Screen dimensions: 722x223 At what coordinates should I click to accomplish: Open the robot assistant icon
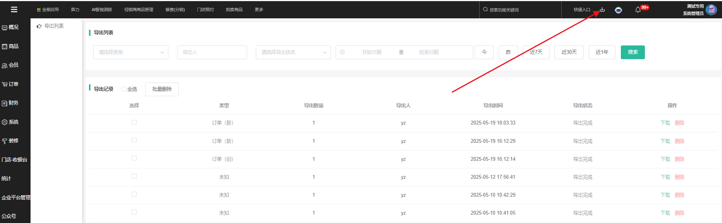(619, 10)
